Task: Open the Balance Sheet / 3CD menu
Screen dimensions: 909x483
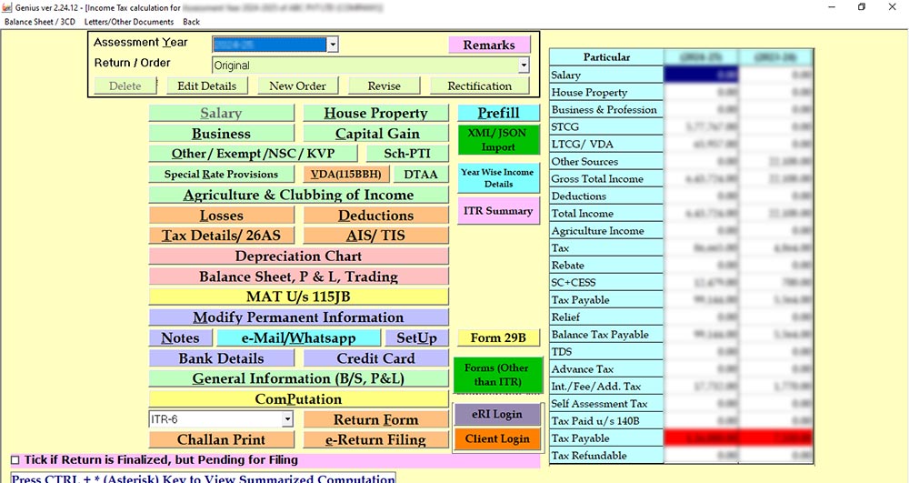Action: coord(40,21)
